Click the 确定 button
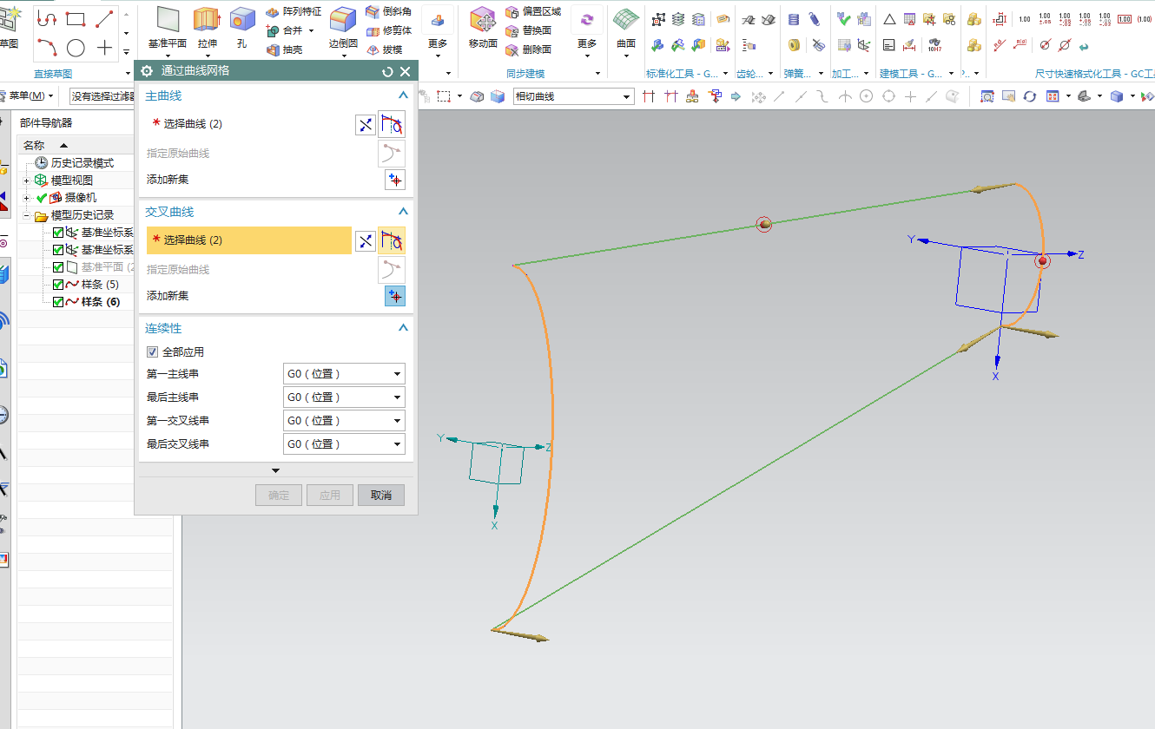Viewport: 1155px width, 729px height. tap(279, 496)
